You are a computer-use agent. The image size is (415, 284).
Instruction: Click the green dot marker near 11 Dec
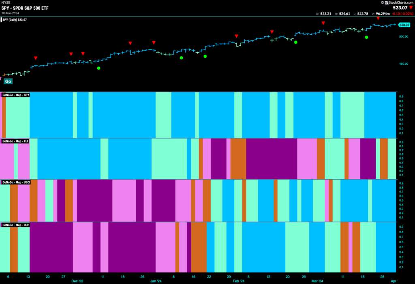(99, 68)
